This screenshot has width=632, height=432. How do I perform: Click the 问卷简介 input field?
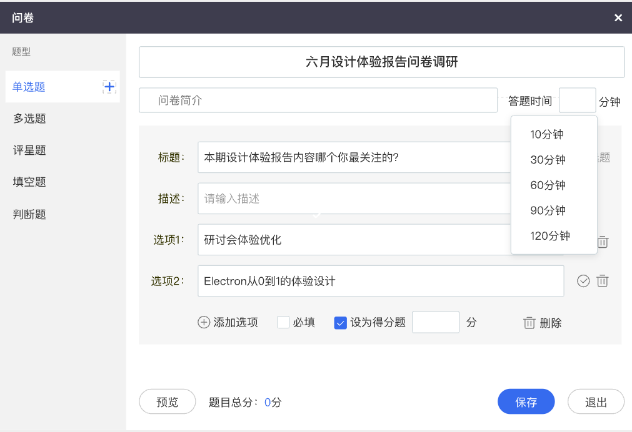click(x=318, y=101)
